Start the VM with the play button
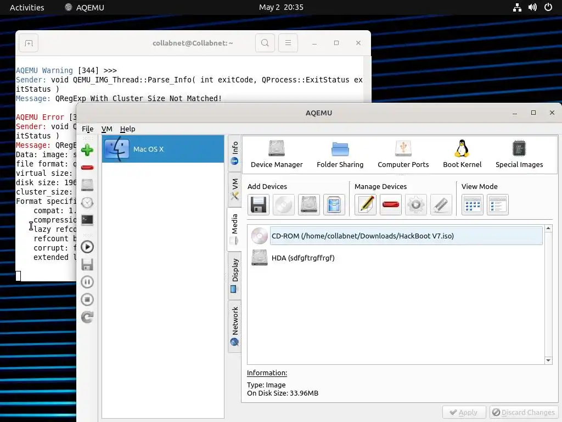The image size is (562, 422). click(87, 247)
